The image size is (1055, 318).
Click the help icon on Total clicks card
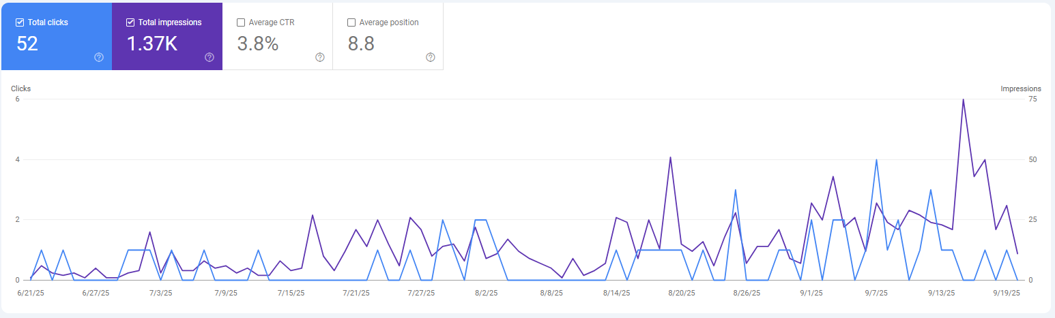[99, 57]
